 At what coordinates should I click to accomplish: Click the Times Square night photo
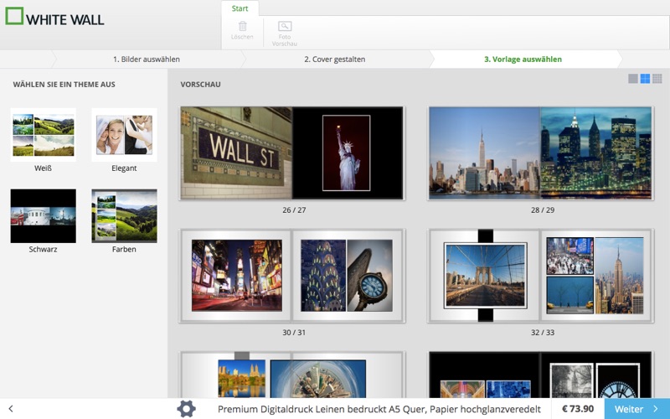[237, 276]
